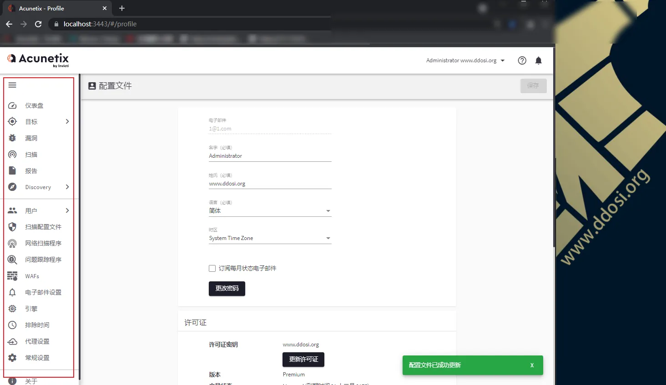Viewport: 666px width, 385px height.
Task: Click the gear icon for general settings (常规设置)
Action: 12,358
